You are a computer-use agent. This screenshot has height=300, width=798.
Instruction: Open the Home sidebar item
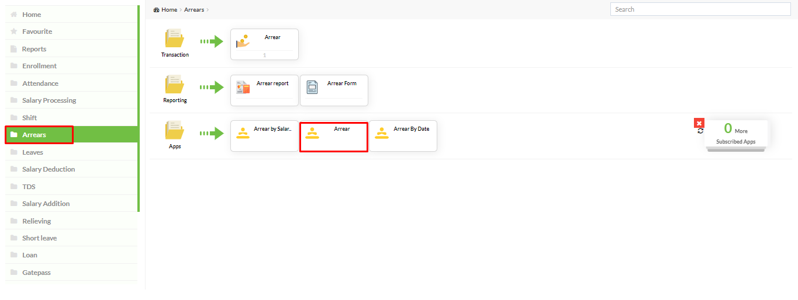(x=71, y=14)
